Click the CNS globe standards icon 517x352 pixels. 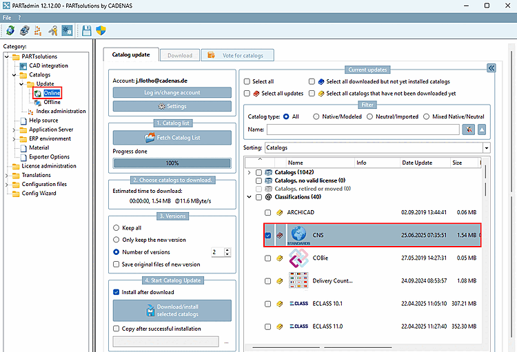[x=298, y=235]
